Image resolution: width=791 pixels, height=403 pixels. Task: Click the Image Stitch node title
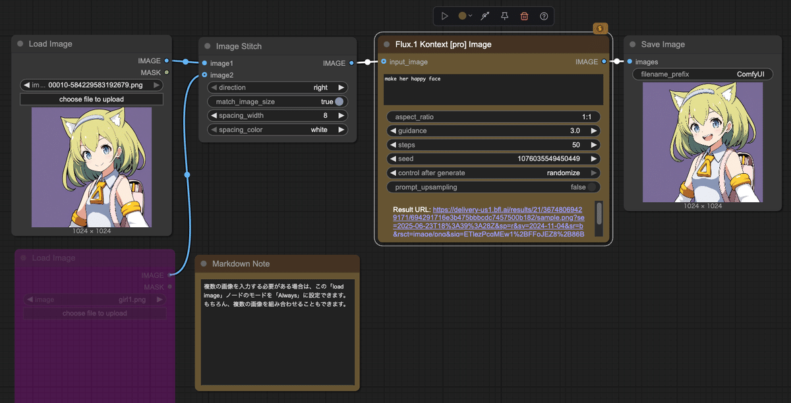pyautogui.click(x=239, y=46)
